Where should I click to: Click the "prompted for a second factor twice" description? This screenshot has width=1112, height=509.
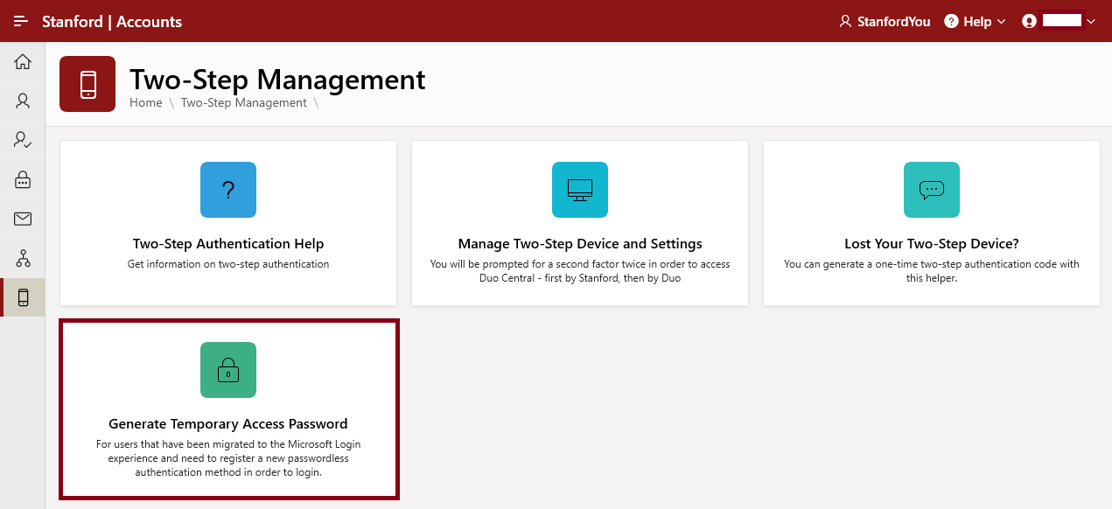pos(580,271)
